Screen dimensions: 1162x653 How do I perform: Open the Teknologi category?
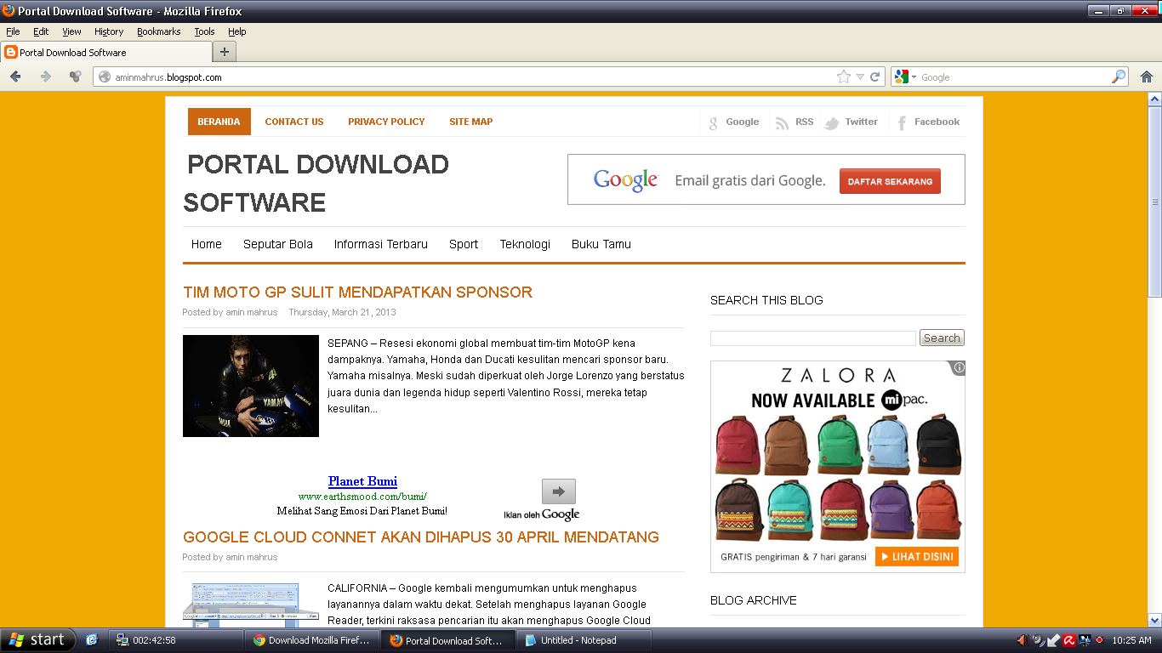point(525,244)
